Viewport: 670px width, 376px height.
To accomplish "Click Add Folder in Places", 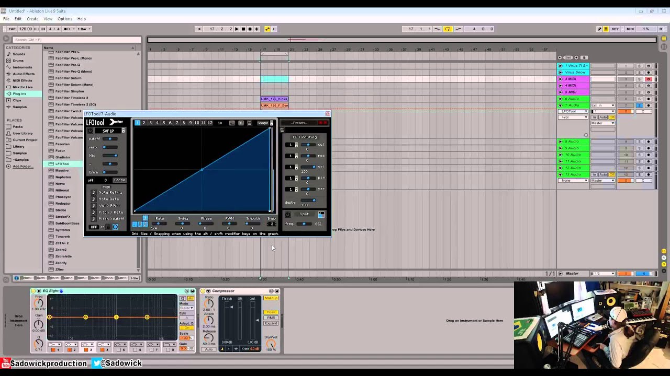I will tap(23, 167).
